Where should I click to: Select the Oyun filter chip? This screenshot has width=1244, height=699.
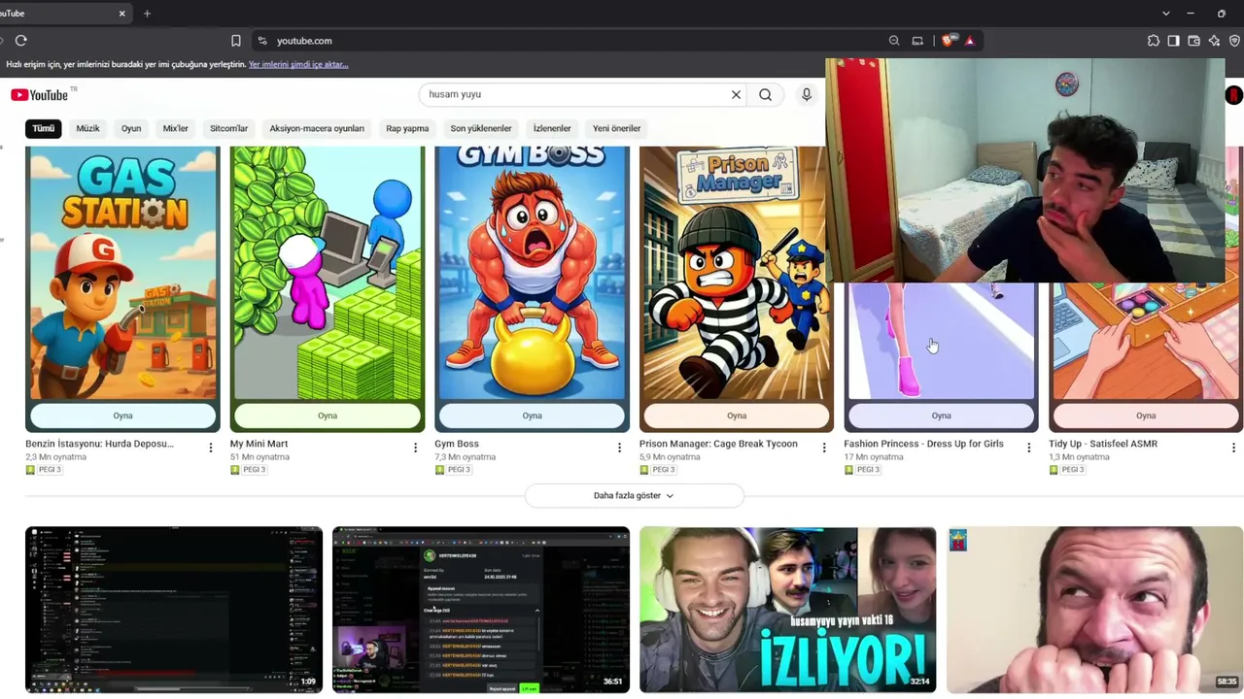coord(131,128)
